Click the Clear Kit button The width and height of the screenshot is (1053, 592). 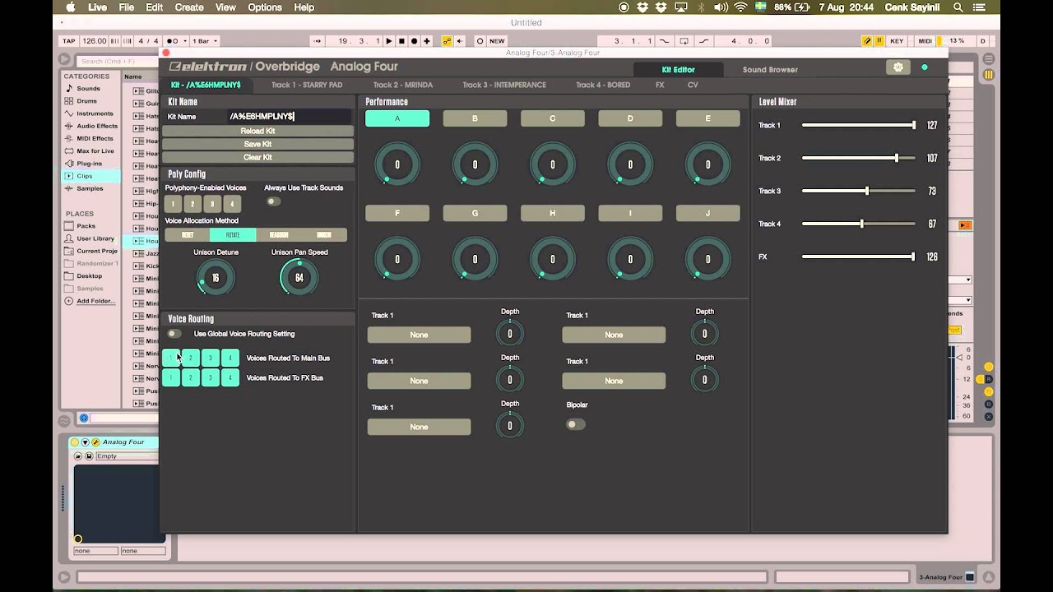click(x=257, y=157)
